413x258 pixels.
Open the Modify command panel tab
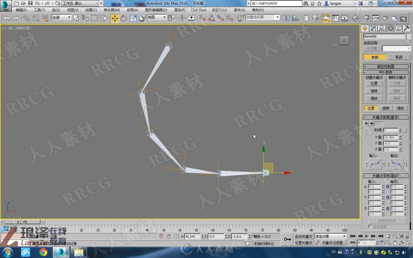(x=373, y=28)
